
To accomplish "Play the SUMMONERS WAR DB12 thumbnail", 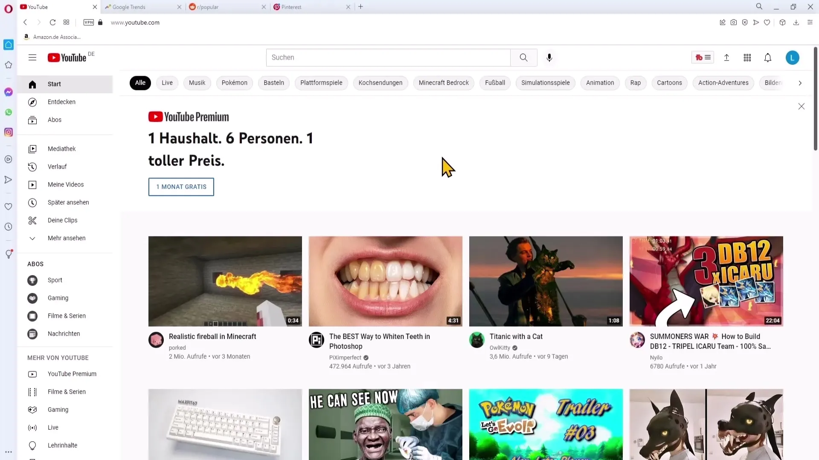I will 706,282.
